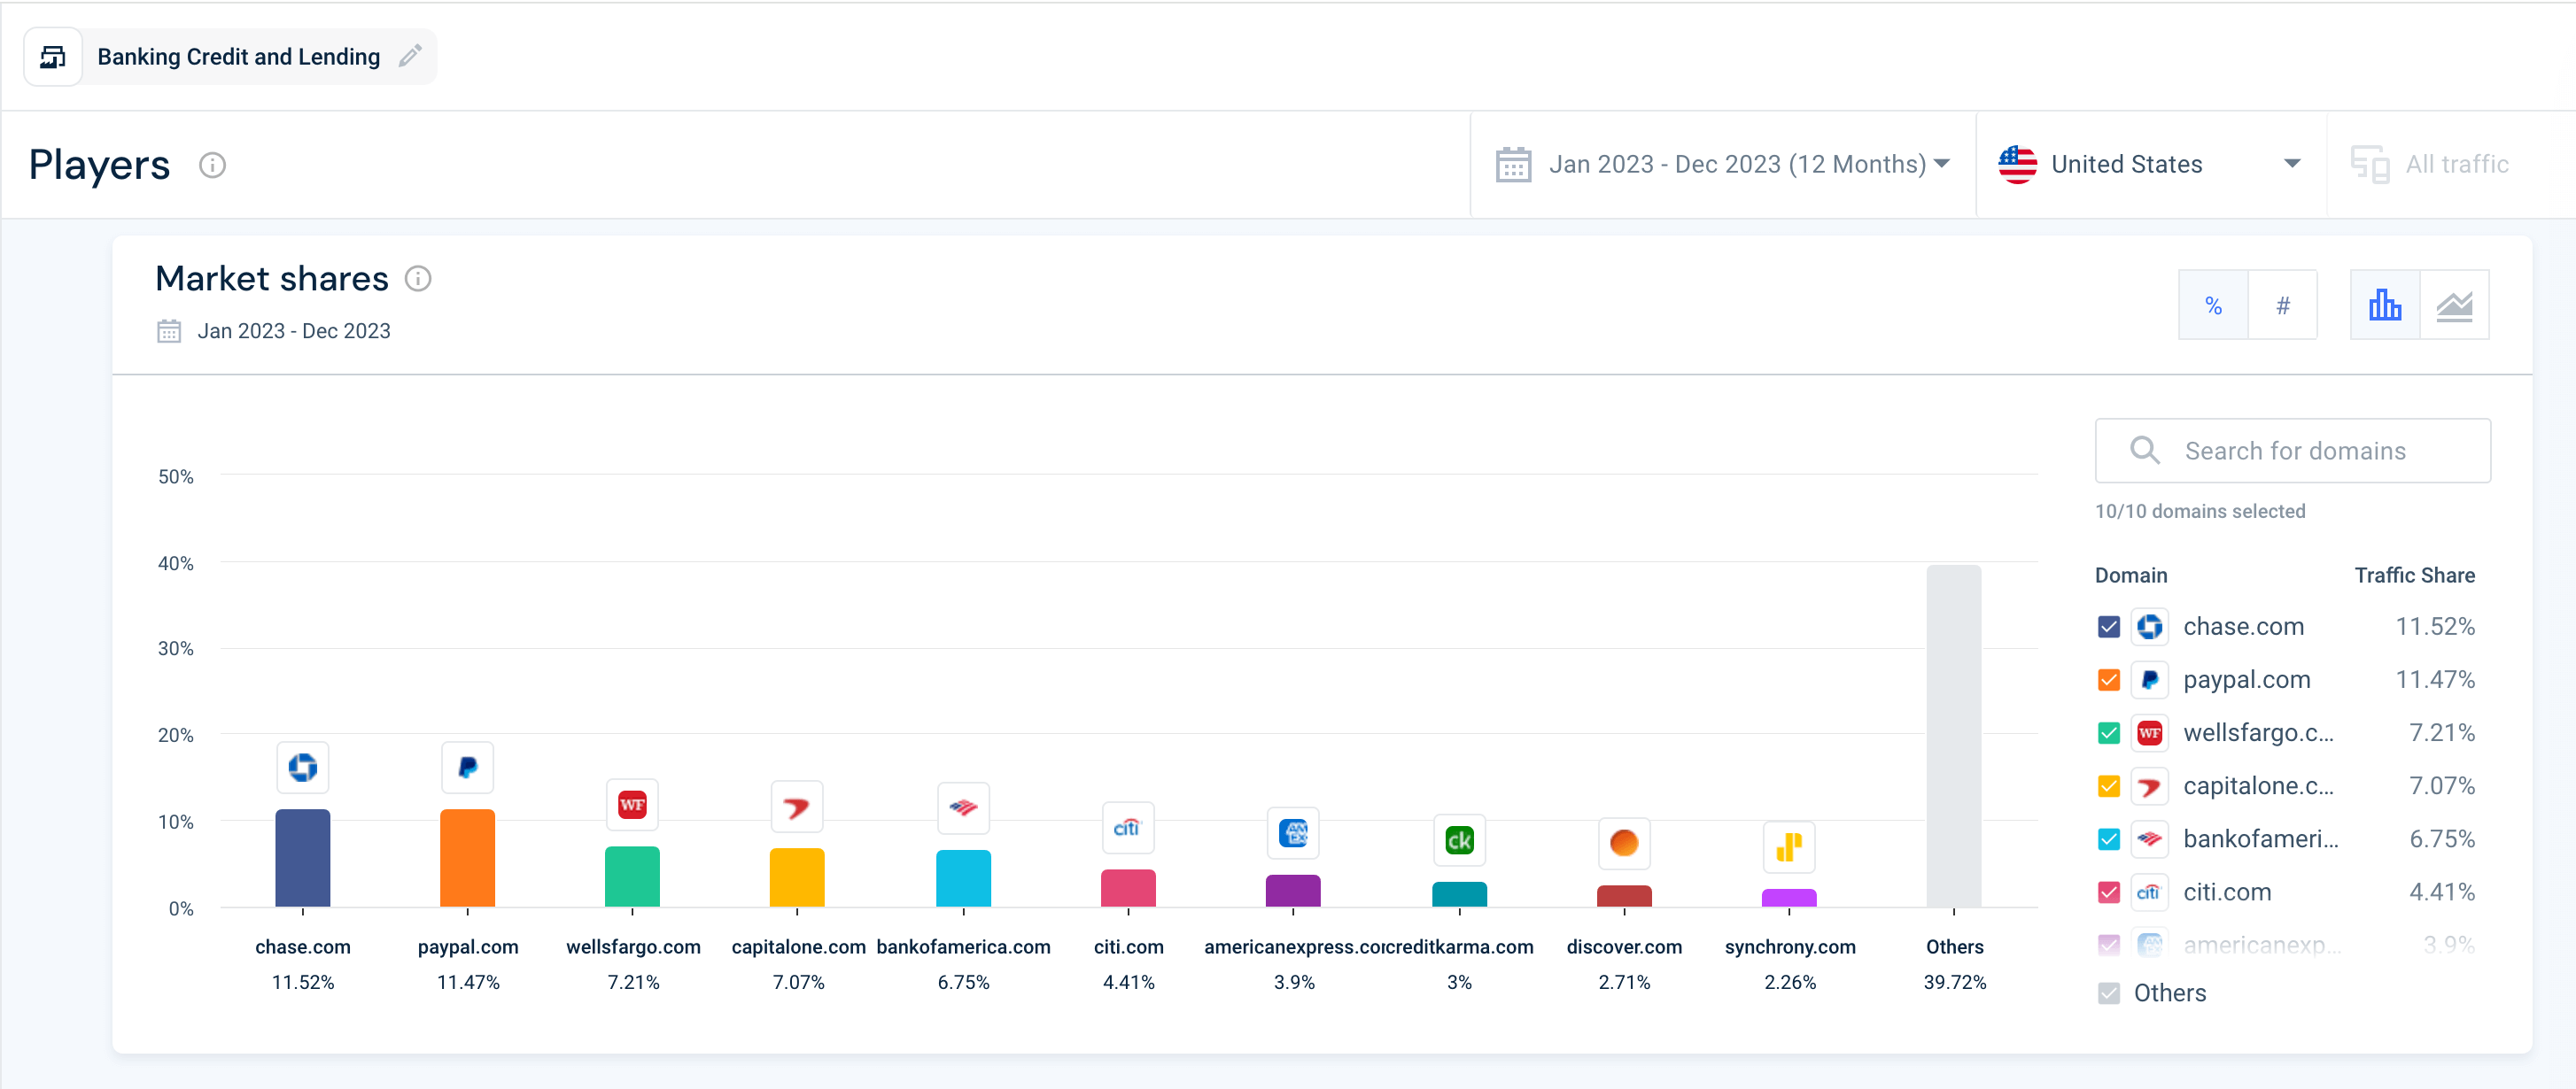Click the All traffic icon
Viewport: 2576px width, 1089px height.
tap(2371, 163)
